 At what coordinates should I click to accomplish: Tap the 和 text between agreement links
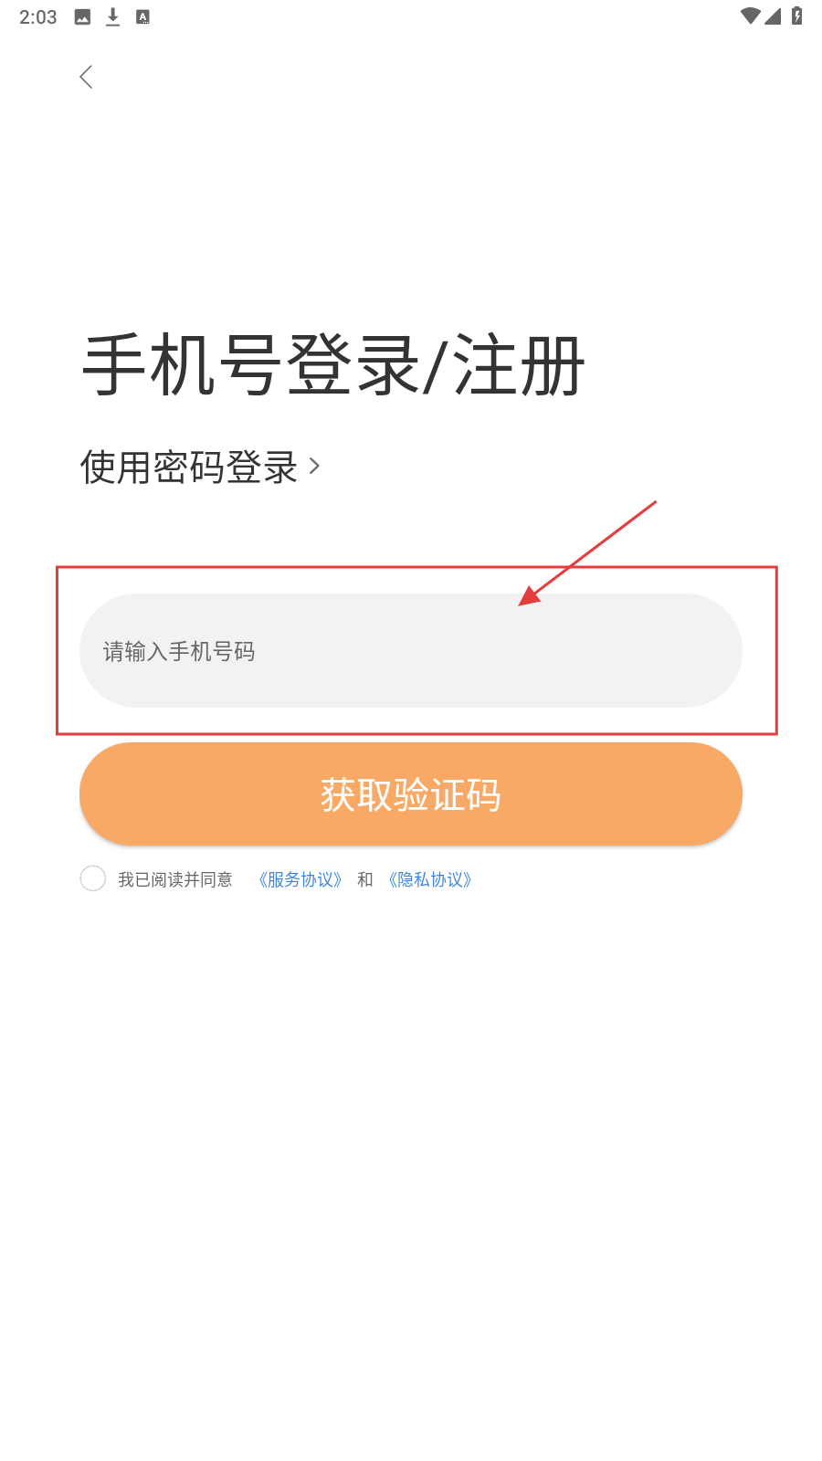tap(365, 879)
